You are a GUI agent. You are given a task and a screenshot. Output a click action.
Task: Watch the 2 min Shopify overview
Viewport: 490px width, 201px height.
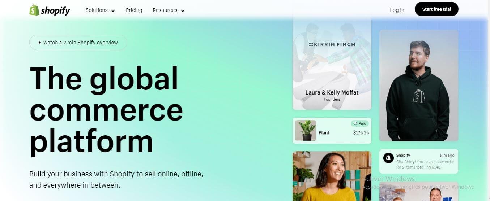[78, 43]
